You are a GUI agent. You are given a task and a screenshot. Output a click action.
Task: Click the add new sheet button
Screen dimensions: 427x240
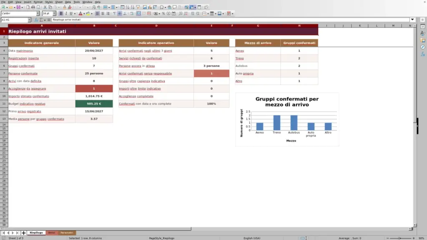click(23, 233)
